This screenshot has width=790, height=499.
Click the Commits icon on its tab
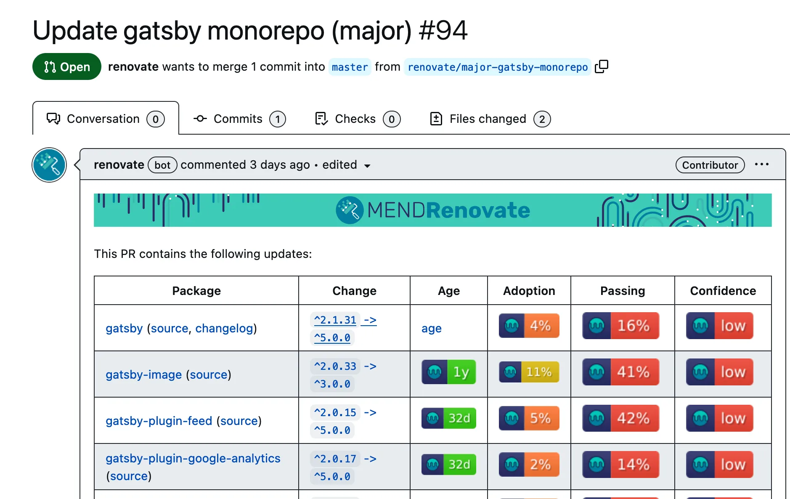[200, 119]
